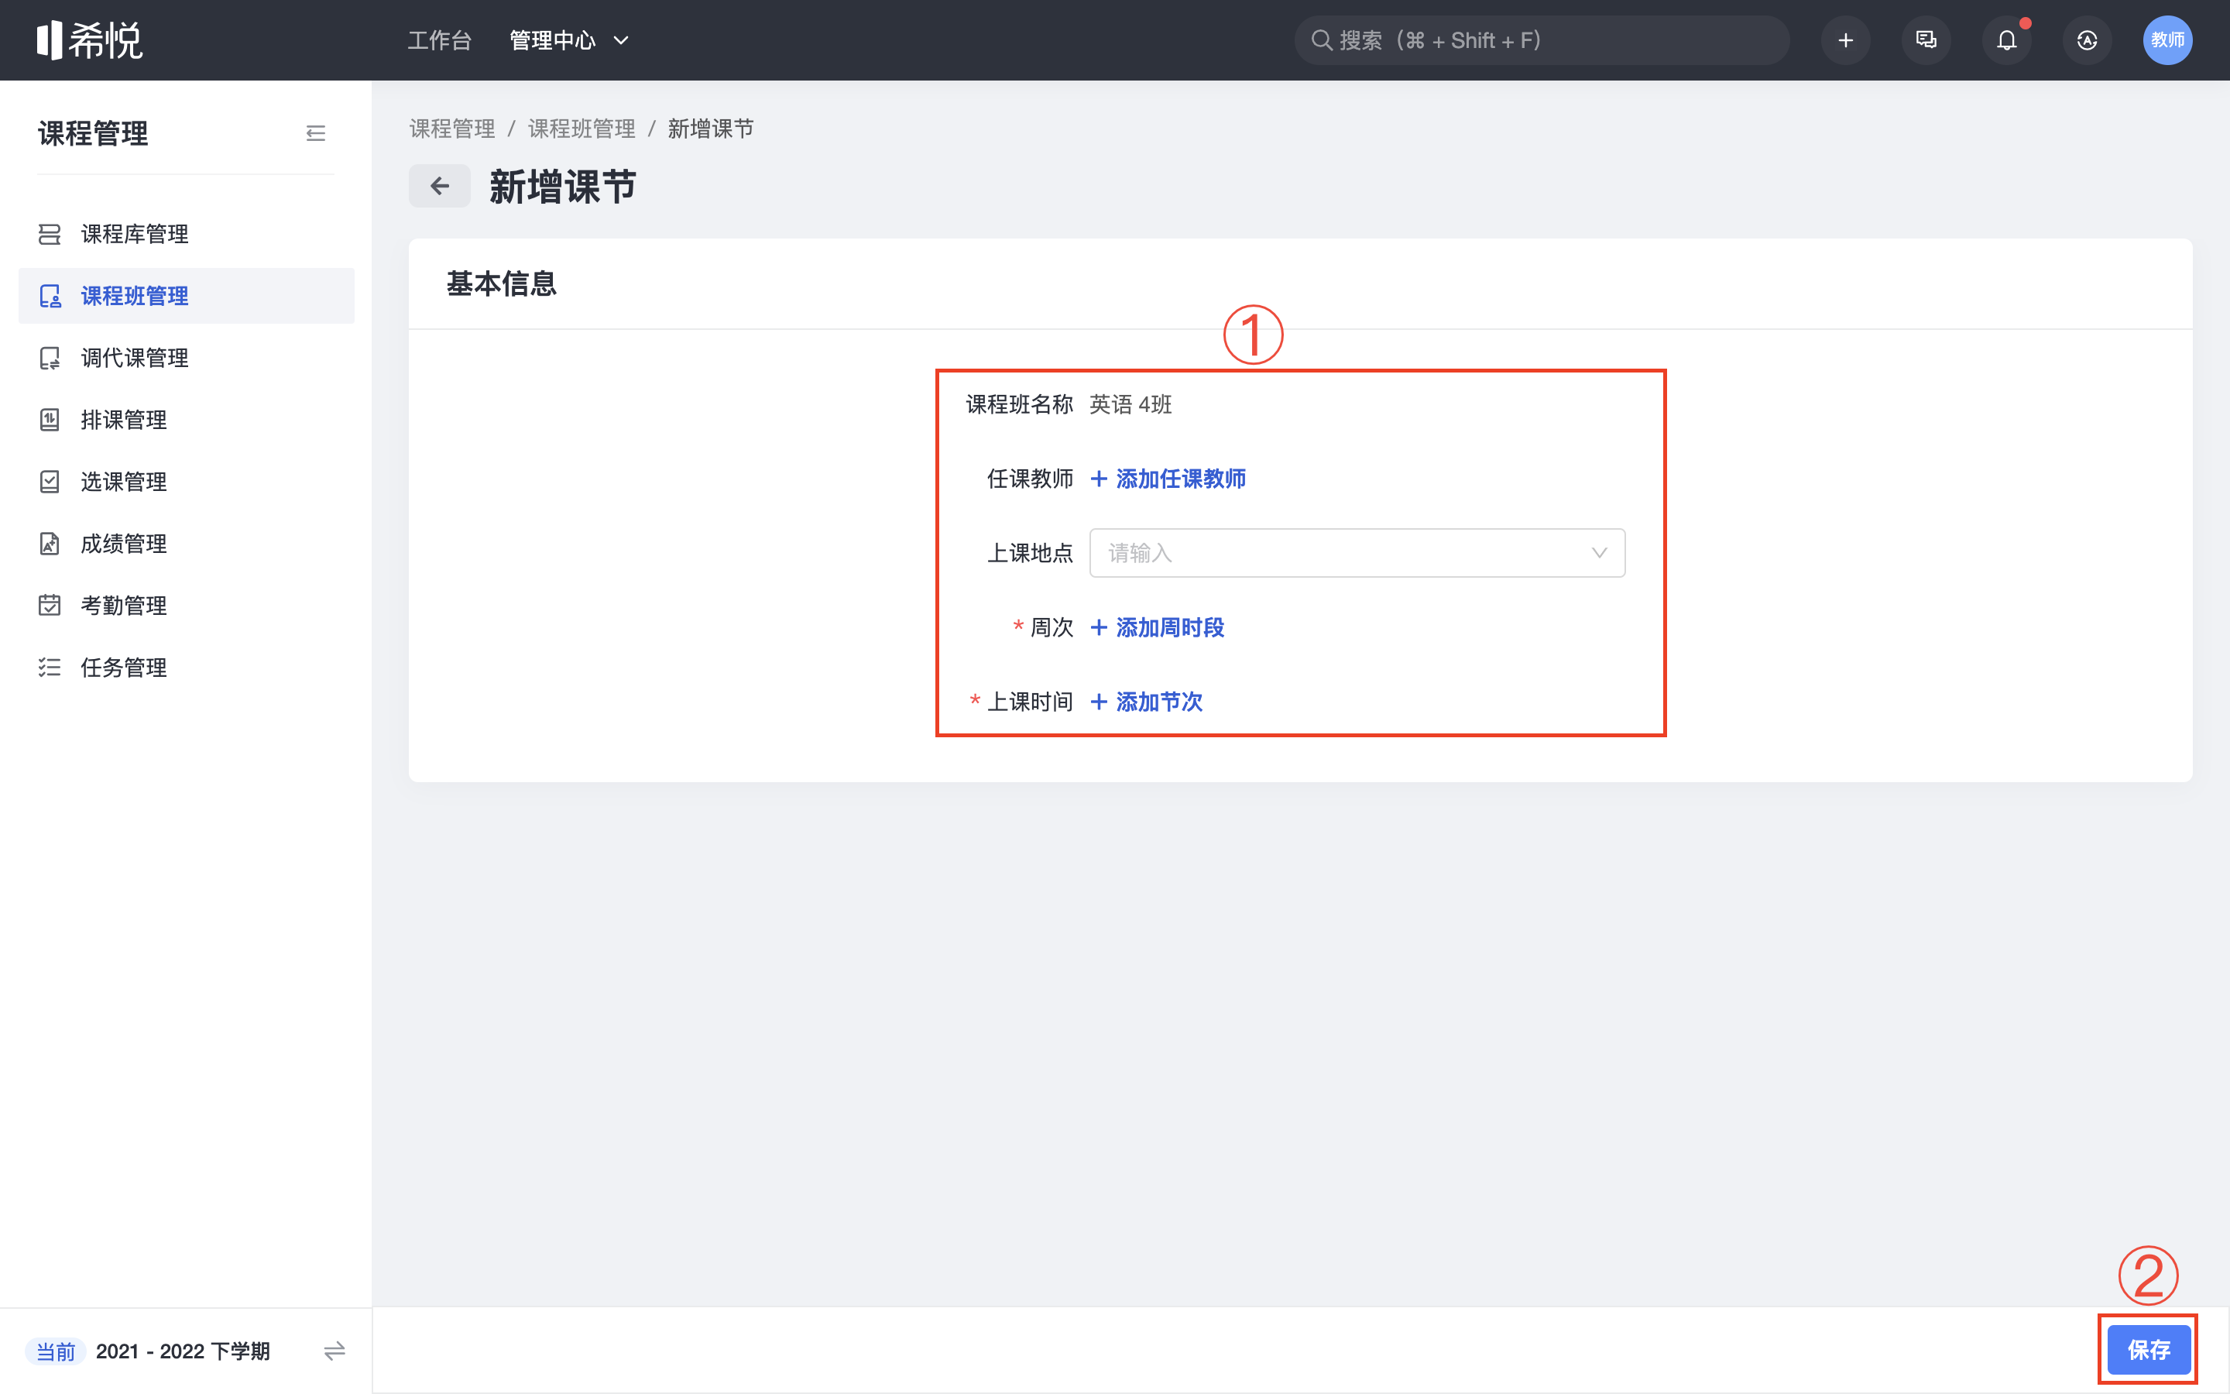Open the 工作台 tab
The height and width of the screenshot is (1394, 2230).
tap(440, 40)
